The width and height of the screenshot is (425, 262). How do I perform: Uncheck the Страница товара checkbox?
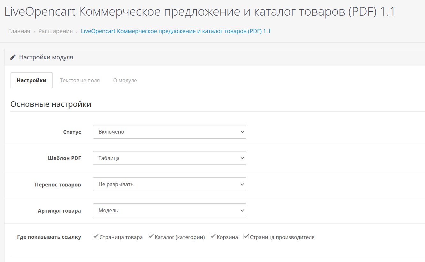click(x=95, y=237)
